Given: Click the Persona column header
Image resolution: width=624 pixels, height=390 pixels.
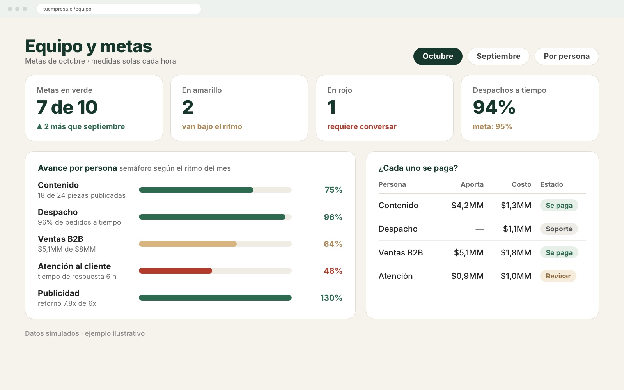Looking at the screenshot, I should tap(392, 184).
